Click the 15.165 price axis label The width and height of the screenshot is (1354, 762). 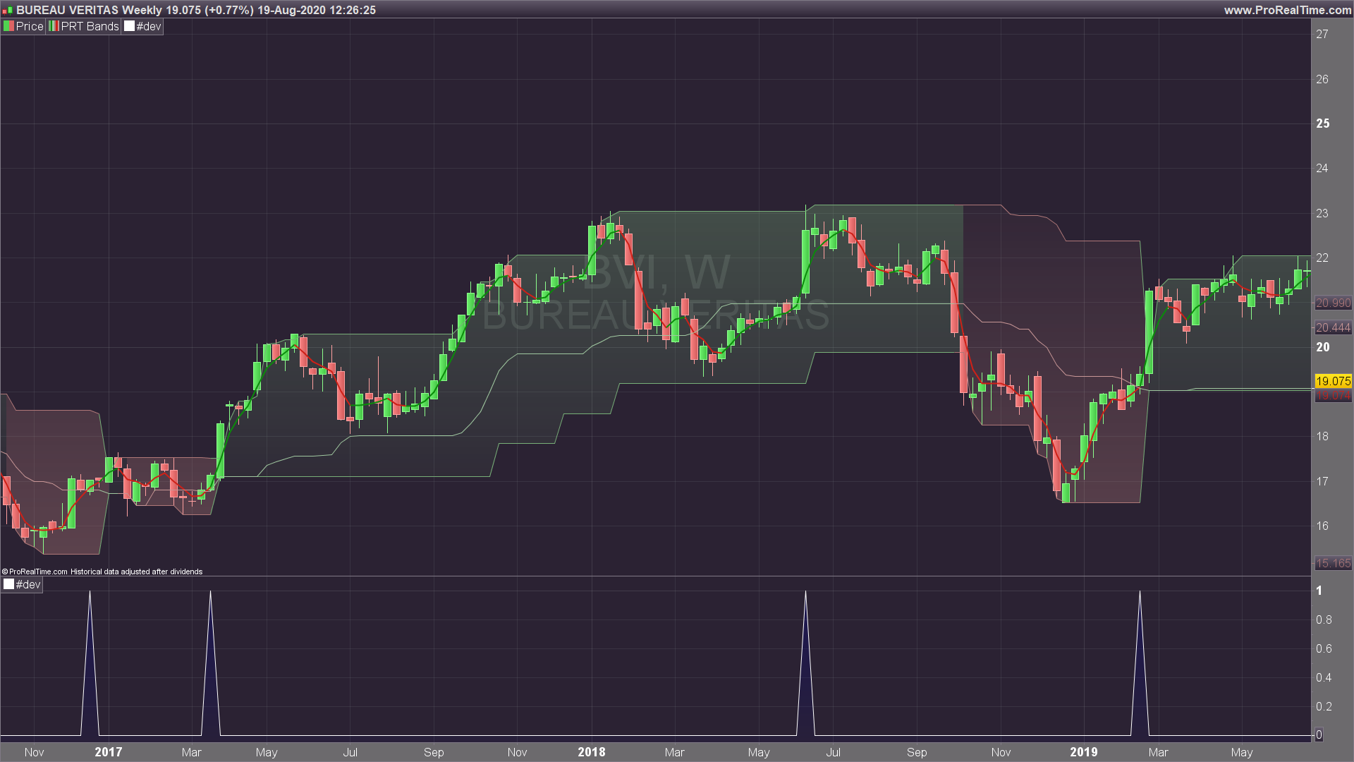click(x=1333, y=563)
